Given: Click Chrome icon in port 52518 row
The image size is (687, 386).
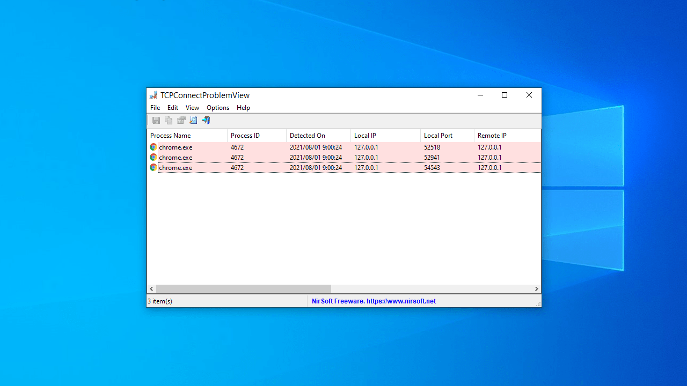Looking at the screenshot, I should pyautogui.click(x=154, y=147).
